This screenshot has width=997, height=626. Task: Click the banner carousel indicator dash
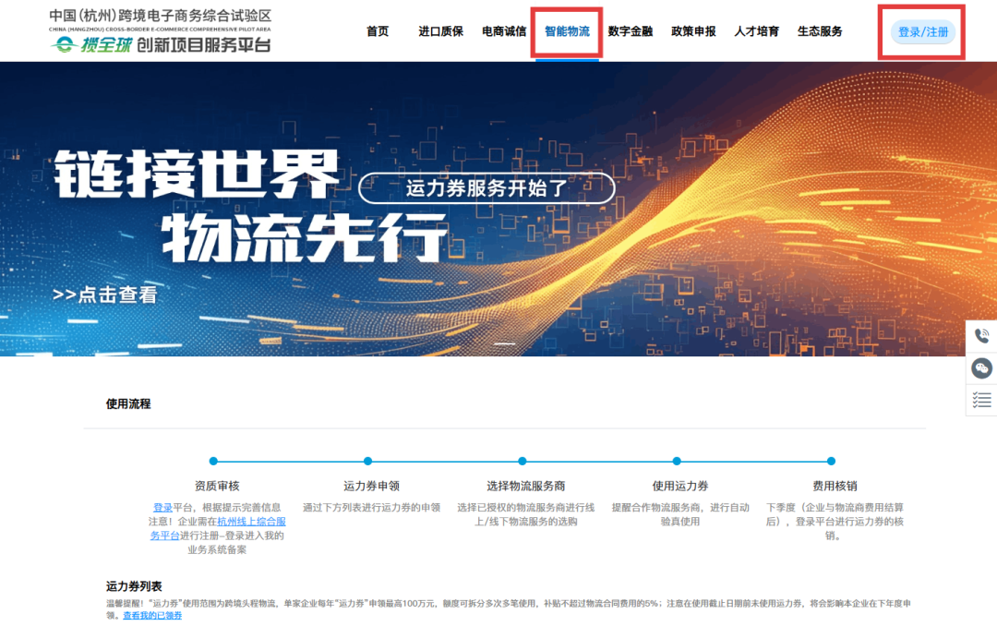tap(505, 343)
